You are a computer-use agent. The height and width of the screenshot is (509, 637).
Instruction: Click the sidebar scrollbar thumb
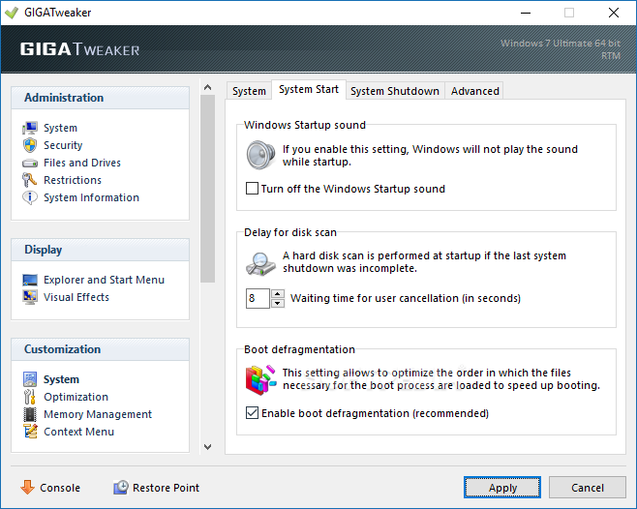coord(207,189)
